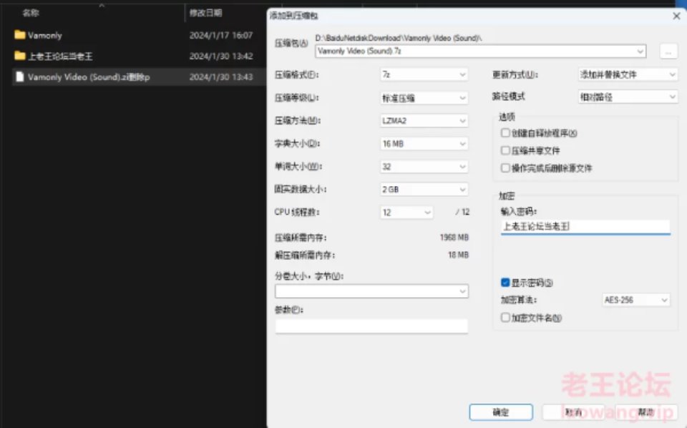Viewport: 687px width, 428px height.
Task: Click the 帮助 button
Action: pyautogui.click(x=645, y=412)
